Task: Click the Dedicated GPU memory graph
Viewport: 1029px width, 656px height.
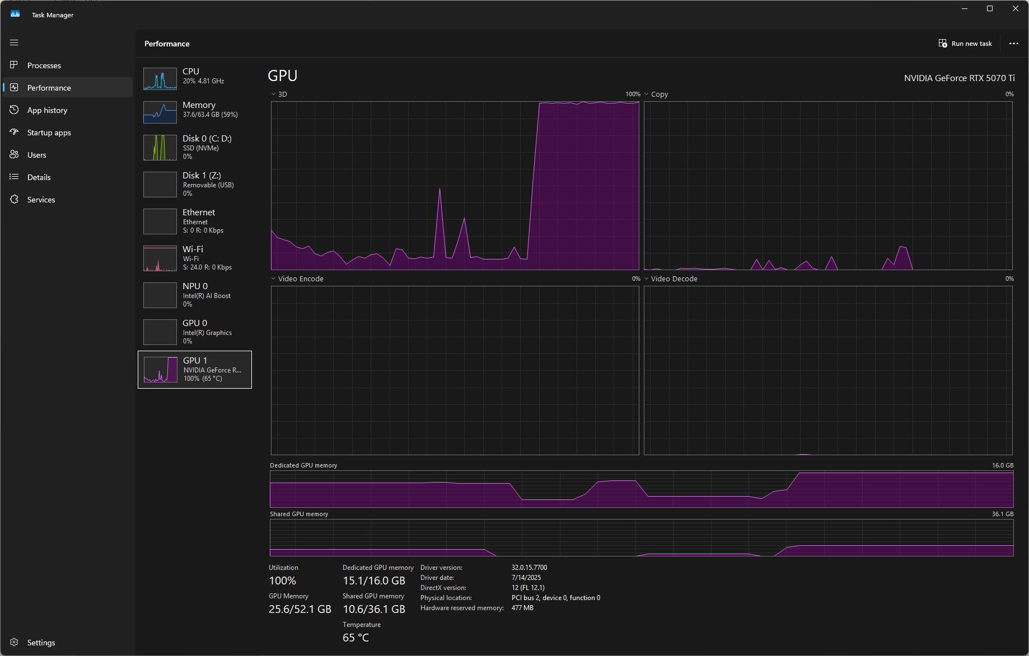Action: 641,489
